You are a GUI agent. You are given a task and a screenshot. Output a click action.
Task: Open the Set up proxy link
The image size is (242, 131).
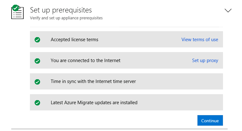pos(205,61)
